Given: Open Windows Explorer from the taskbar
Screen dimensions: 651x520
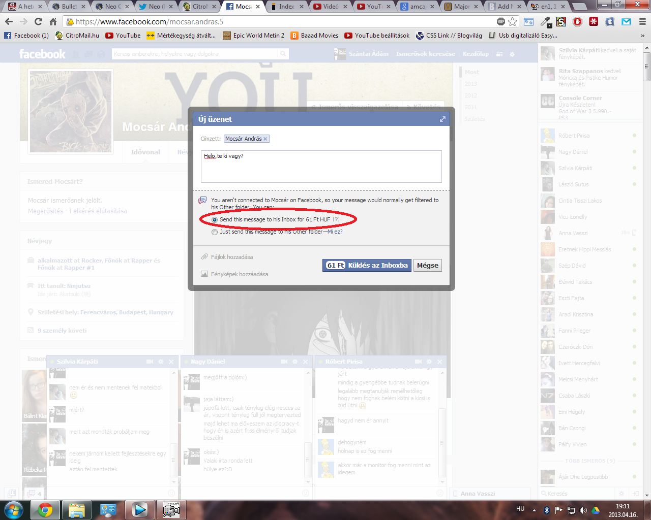Looking at the screenshot, I should click(76, 510).
